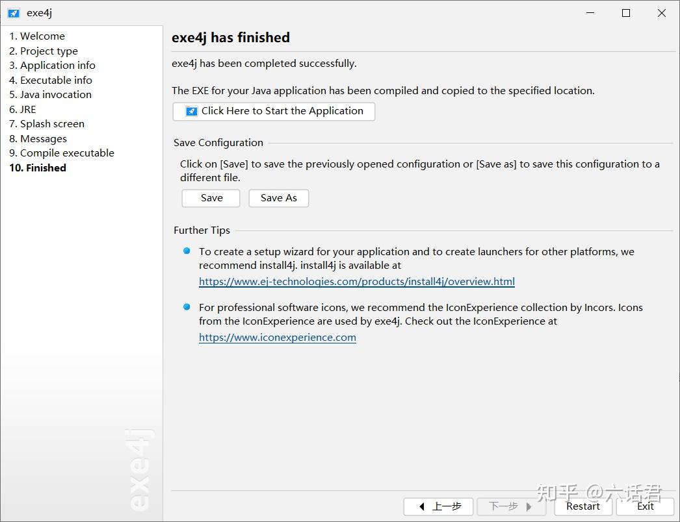Maximize the exe4j window

626,13
